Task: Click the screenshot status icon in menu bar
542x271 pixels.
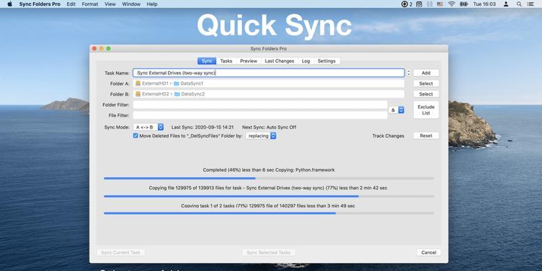Action: (419, 4)
